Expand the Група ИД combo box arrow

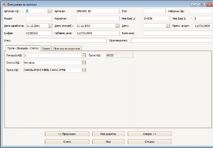coord(84,70)
